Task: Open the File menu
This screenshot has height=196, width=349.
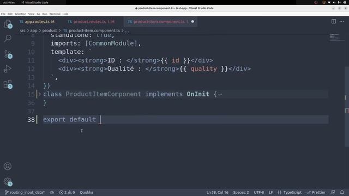Action: (x=3, y=14)
